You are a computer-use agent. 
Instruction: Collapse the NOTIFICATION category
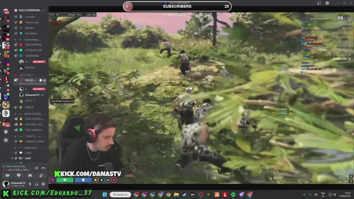30,114
